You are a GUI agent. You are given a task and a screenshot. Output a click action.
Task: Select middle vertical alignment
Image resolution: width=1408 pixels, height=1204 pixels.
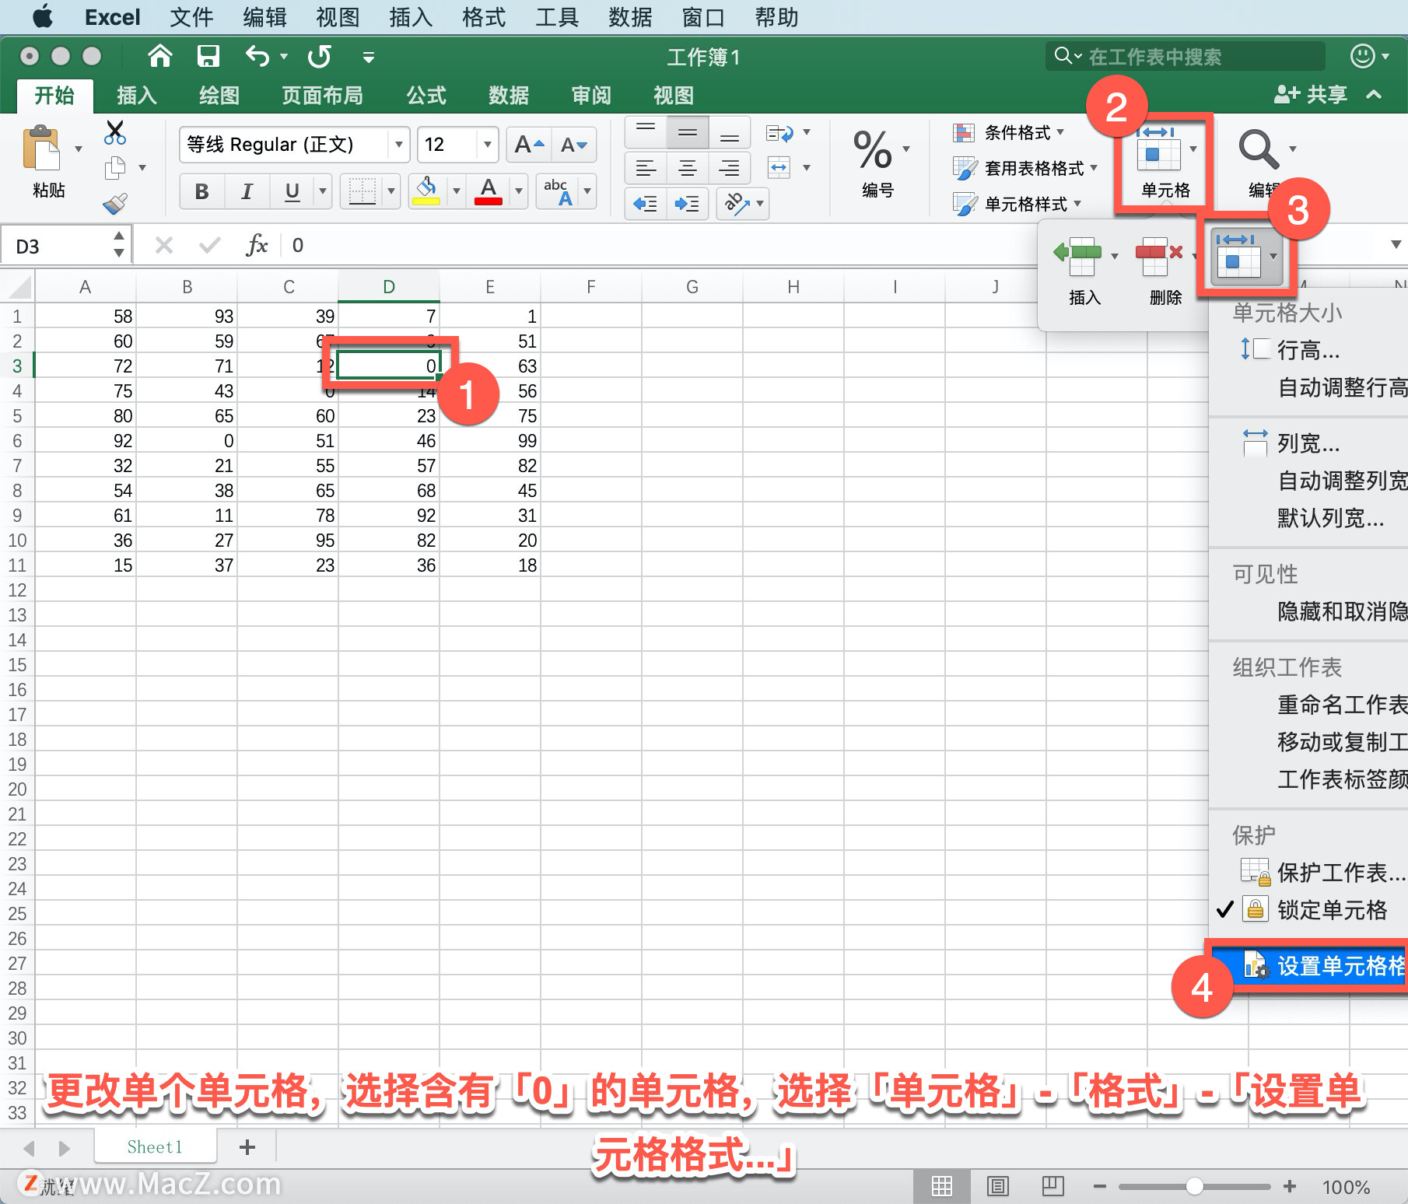coord(688,133)
